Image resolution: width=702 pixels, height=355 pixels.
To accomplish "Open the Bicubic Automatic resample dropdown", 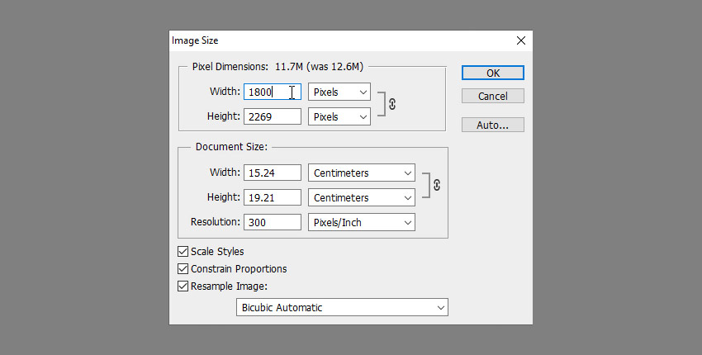I will click(x=342, y=308).
